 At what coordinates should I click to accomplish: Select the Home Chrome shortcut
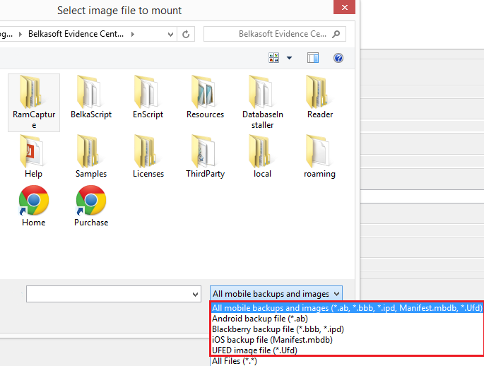tap(33, 206)
